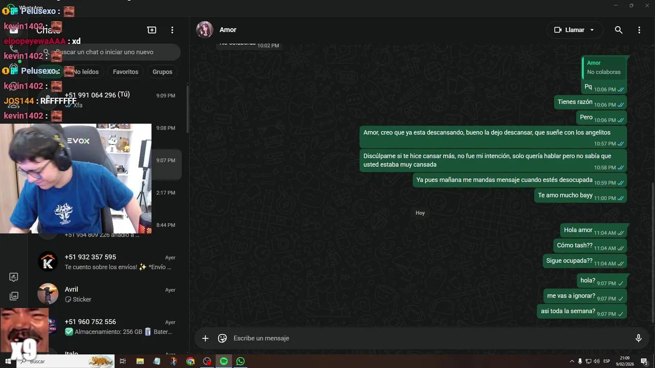655x368 pixels.
Task: Click the notepad-style app on the taskbar
Action: pos(157,361)
